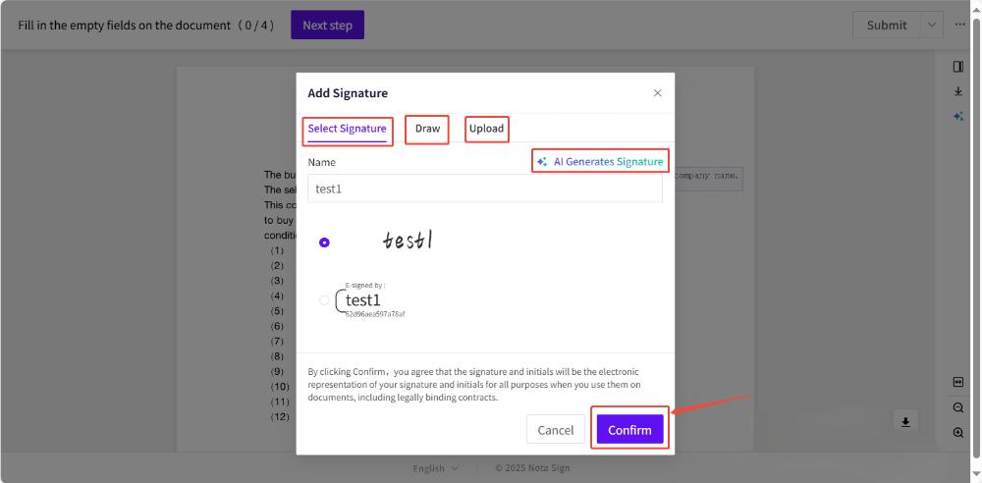Image resolution: width=982 pixels, height=483 pixels.
Task: Zoom out using the magnifier minus icon
Action: tap(958, 407)
